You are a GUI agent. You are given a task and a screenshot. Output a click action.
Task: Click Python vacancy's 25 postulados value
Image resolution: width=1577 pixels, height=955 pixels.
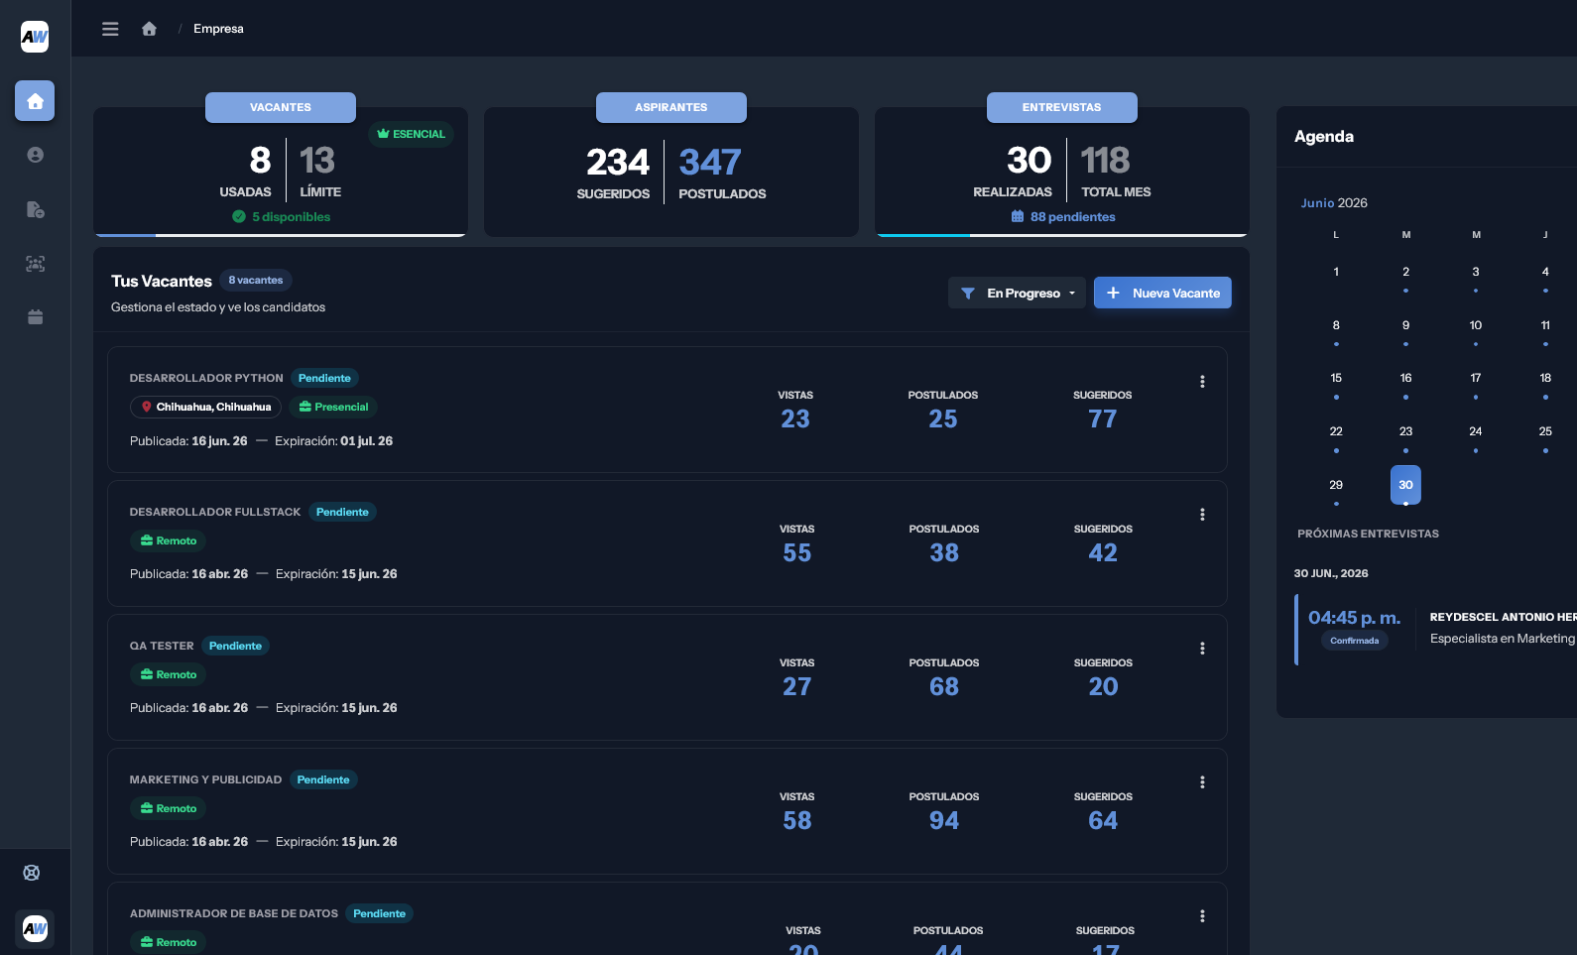(x=943, y=419)
